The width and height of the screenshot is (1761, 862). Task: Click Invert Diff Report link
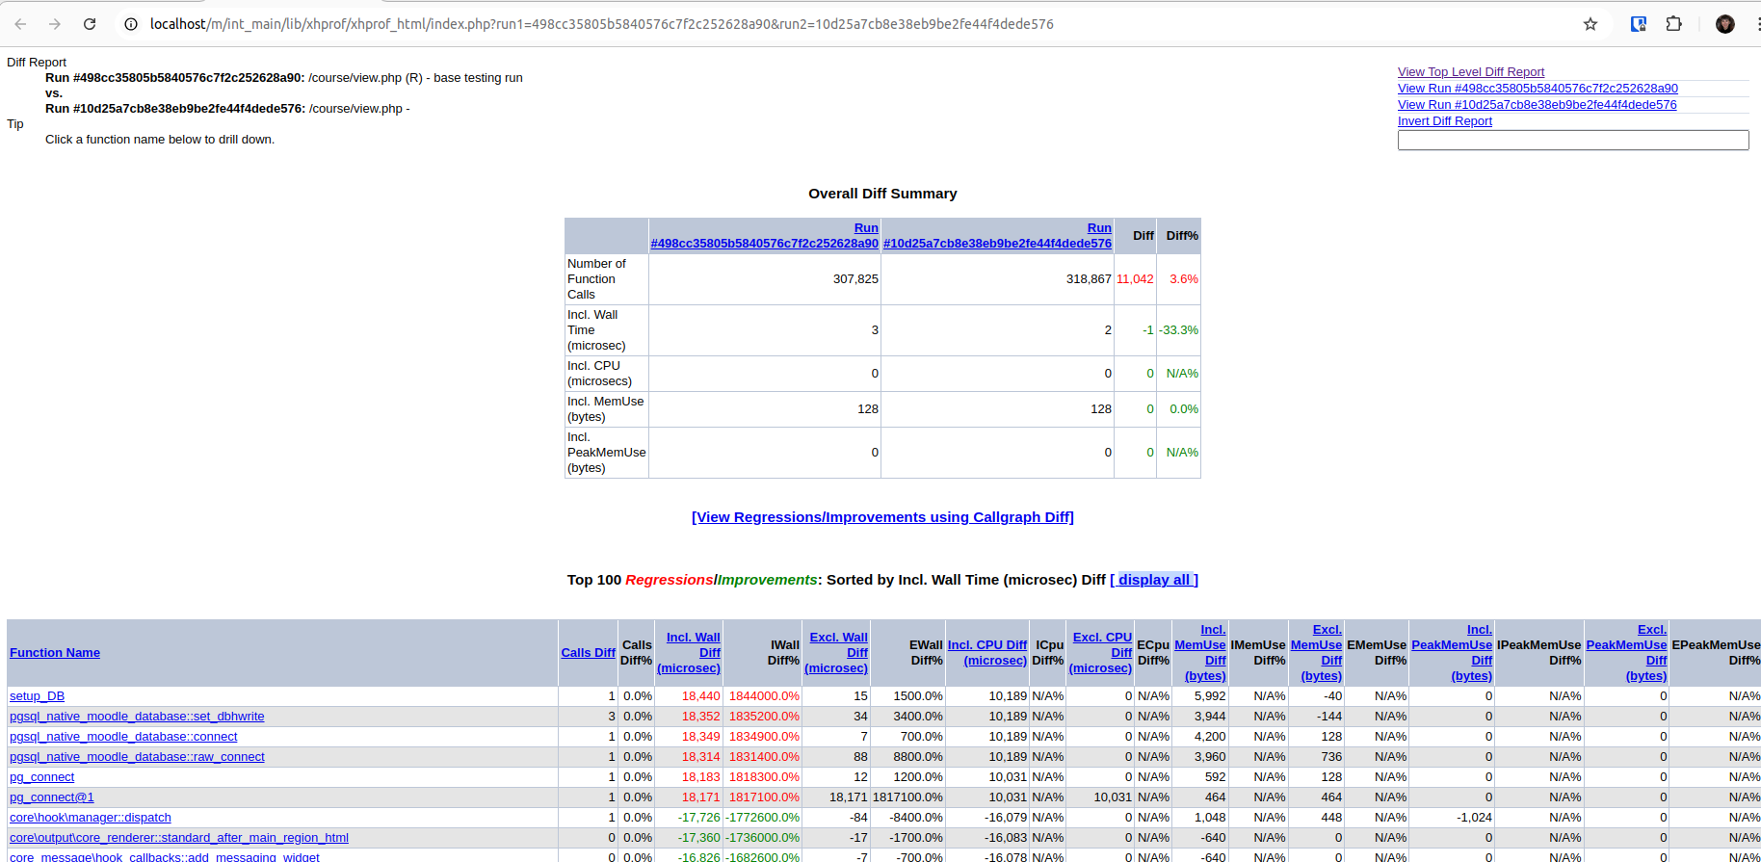coord(1445,121)
